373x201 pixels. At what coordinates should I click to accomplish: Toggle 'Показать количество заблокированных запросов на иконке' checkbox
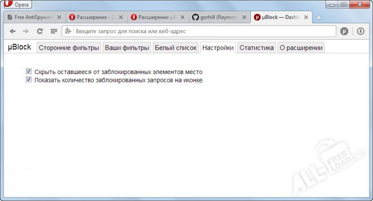[28, 80]
